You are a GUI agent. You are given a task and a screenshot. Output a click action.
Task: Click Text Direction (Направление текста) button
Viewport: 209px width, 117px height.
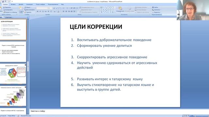click(x=87, y=7)
